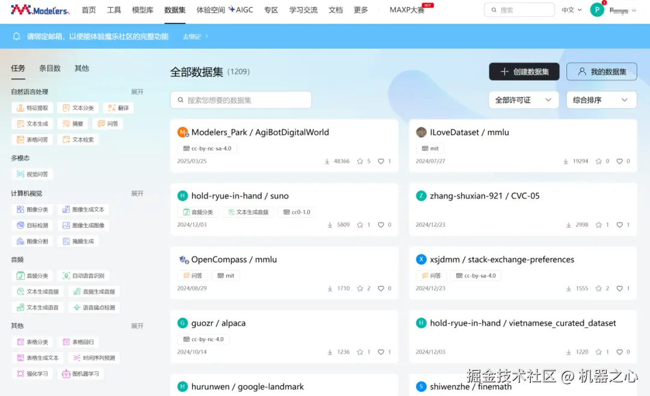Viewport: 650px width, 396px height.
Task: Open the MAXP大赛 navigation item
Action: click(407, 10)
